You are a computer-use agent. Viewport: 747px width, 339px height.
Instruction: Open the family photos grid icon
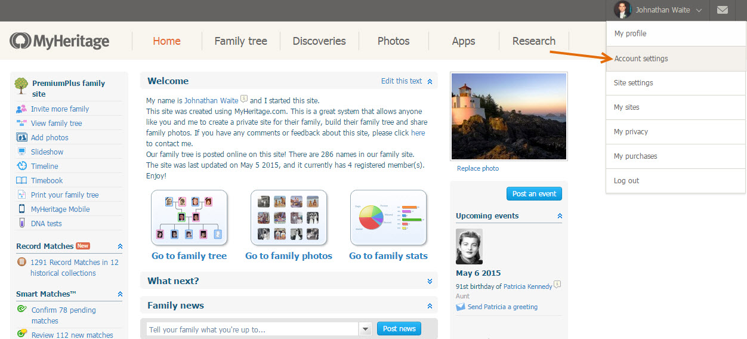(289, 218)
